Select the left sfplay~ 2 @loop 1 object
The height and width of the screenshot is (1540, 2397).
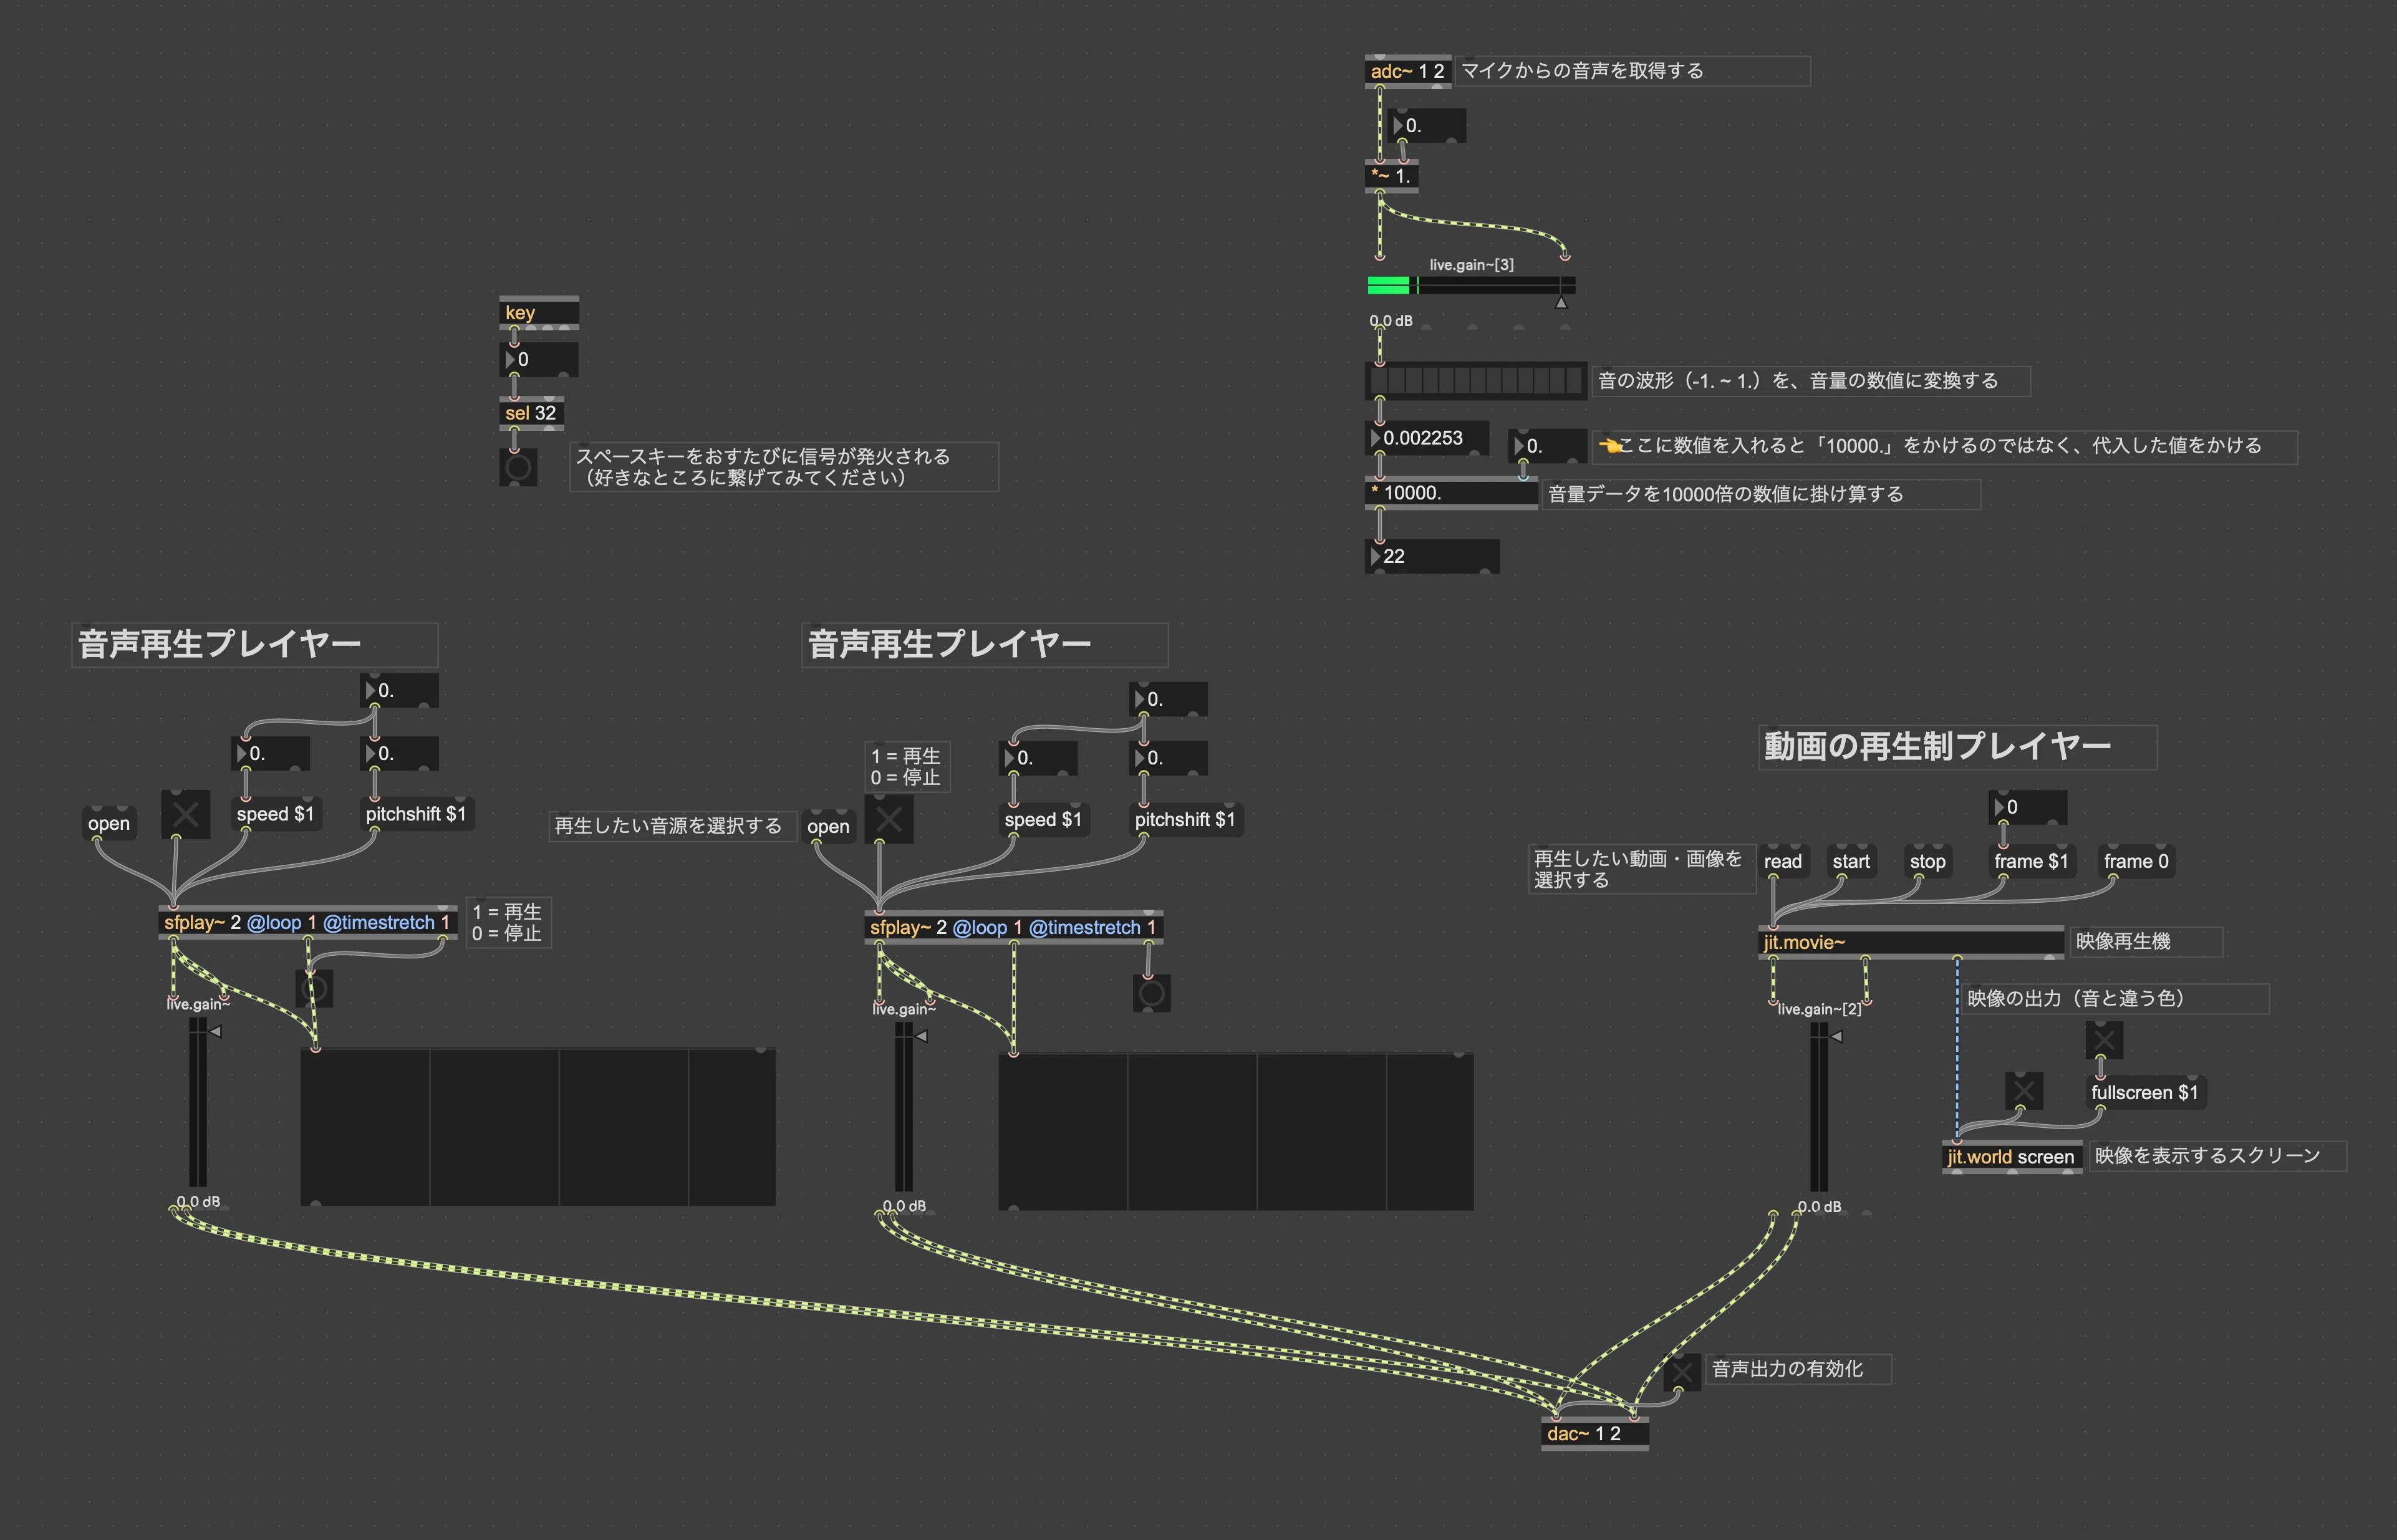308,923
